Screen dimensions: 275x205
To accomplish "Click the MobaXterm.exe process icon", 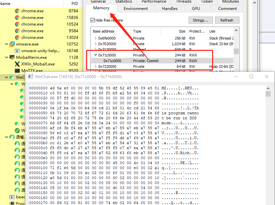I will point(12,57).
